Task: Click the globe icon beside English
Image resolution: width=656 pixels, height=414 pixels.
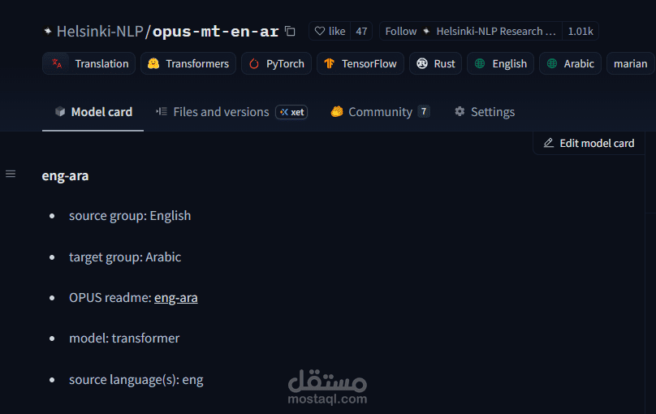Action: [480, 63]
